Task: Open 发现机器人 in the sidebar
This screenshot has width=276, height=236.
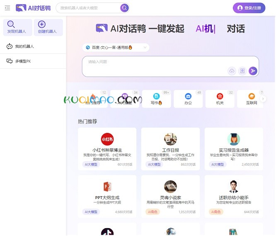Action: pos(17,27)
